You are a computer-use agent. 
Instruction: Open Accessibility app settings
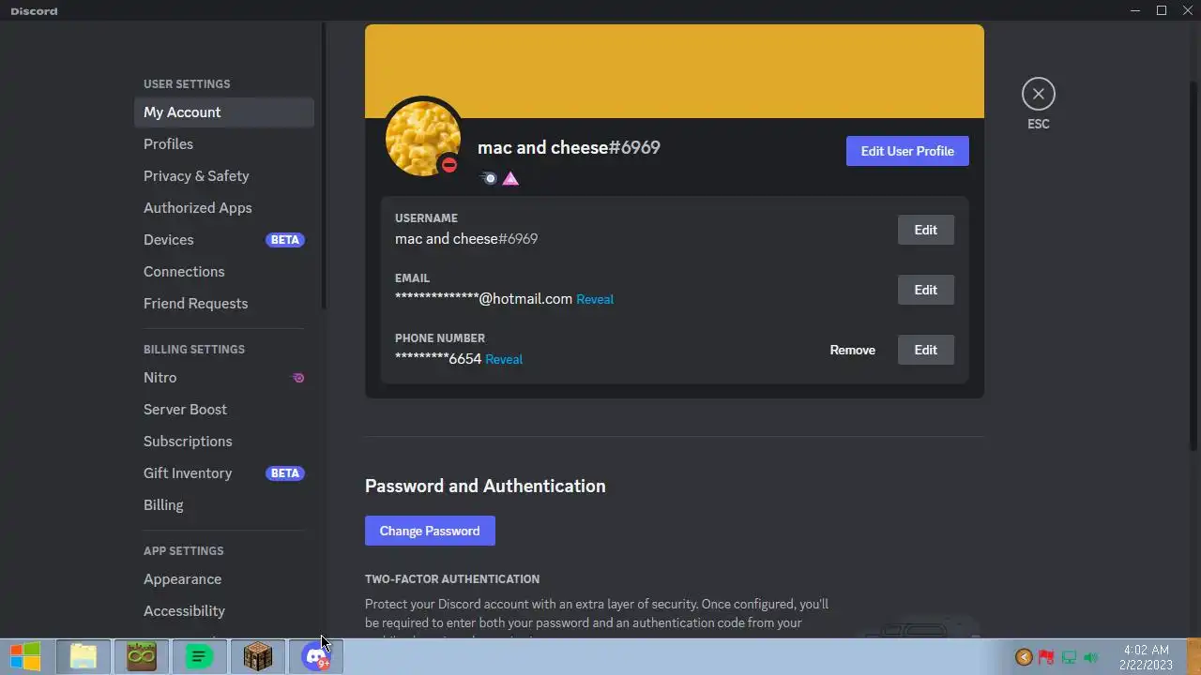[224, 610]
